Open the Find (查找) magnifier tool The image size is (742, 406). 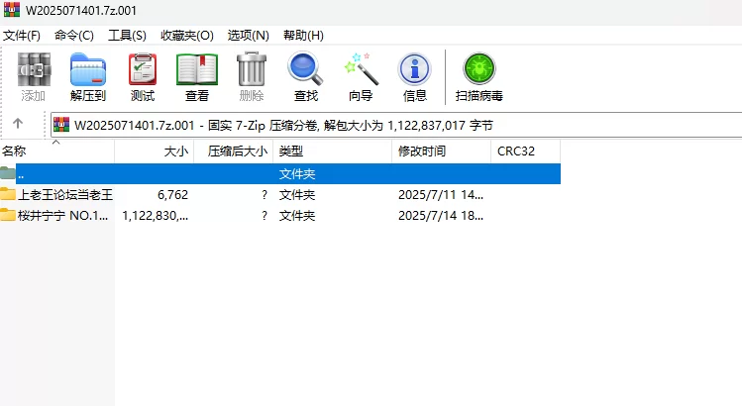(x=305, y=68)
